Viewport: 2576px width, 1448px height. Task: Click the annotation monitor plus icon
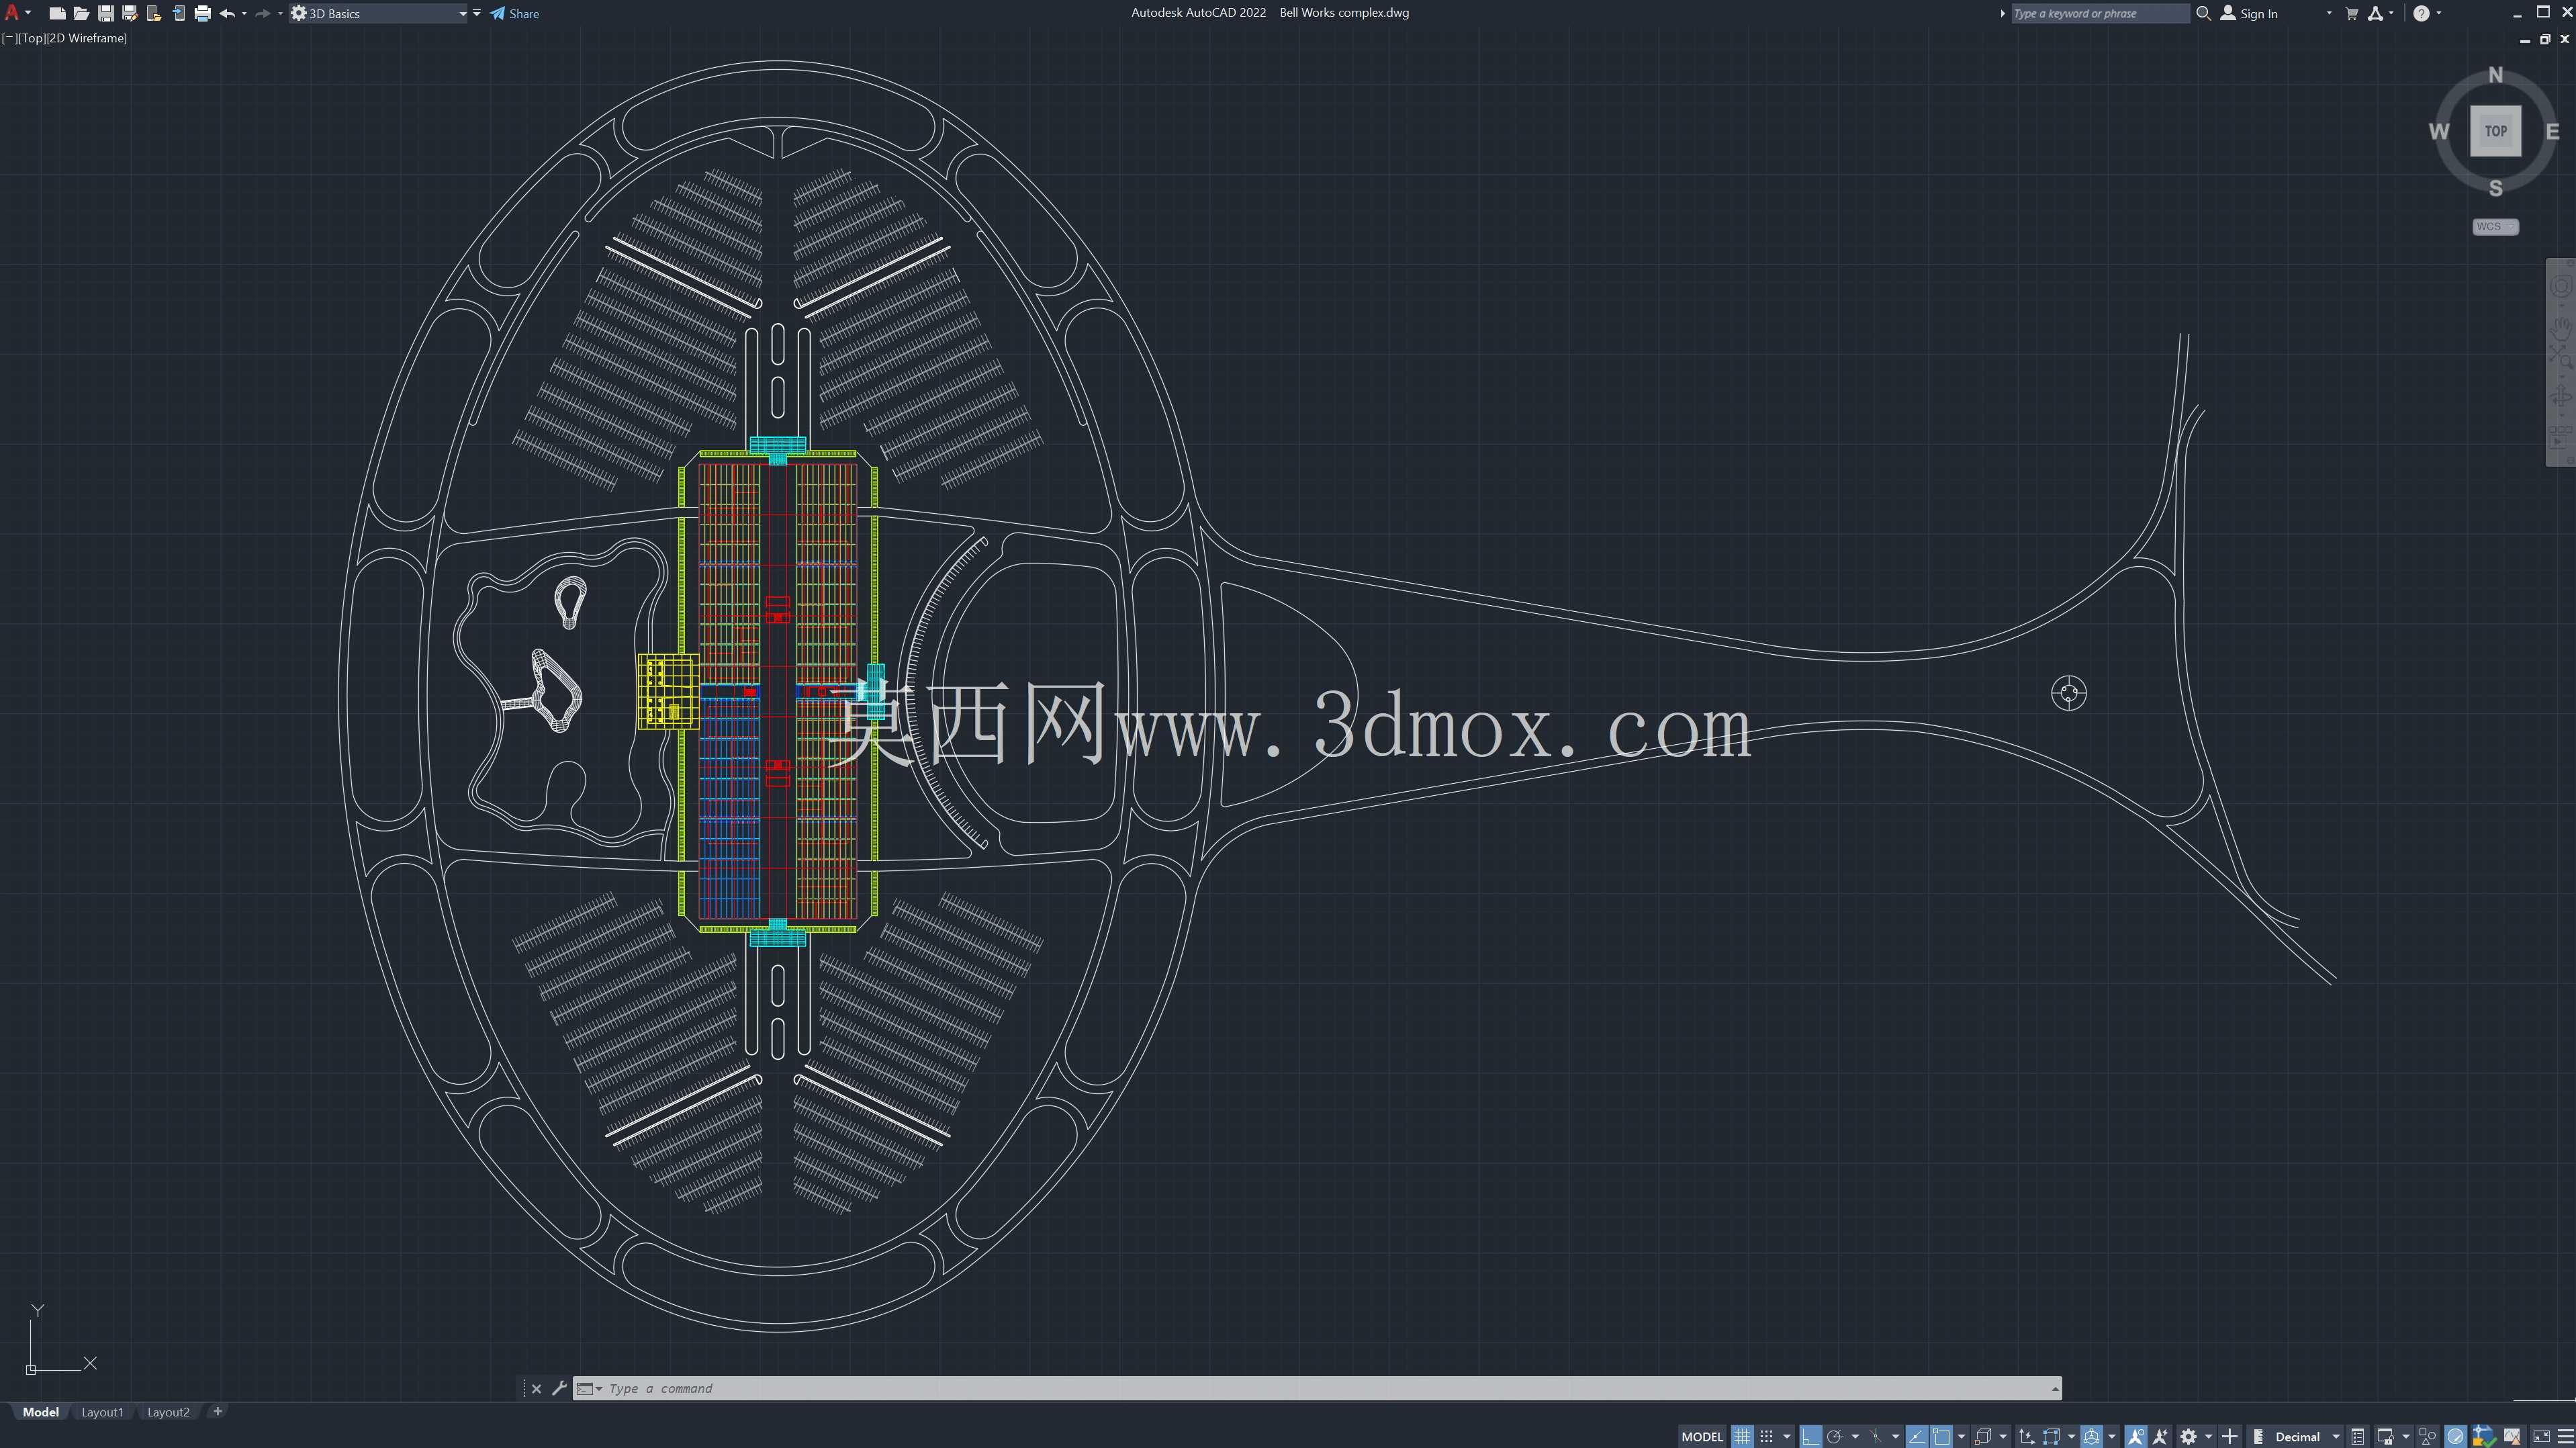(x=2230, y=1437)
